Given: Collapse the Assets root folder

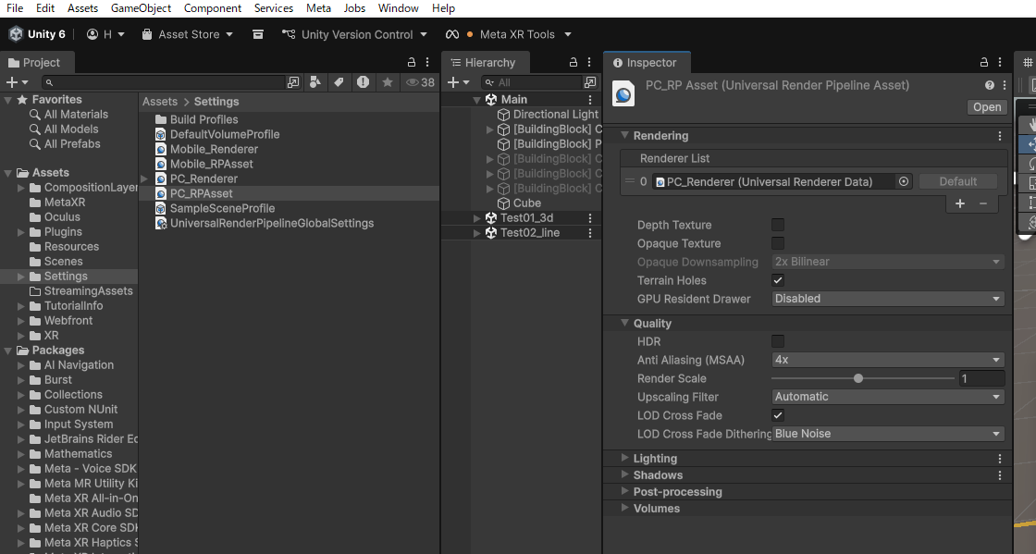Looking at the screenshot, I should [x=8, y=173].
